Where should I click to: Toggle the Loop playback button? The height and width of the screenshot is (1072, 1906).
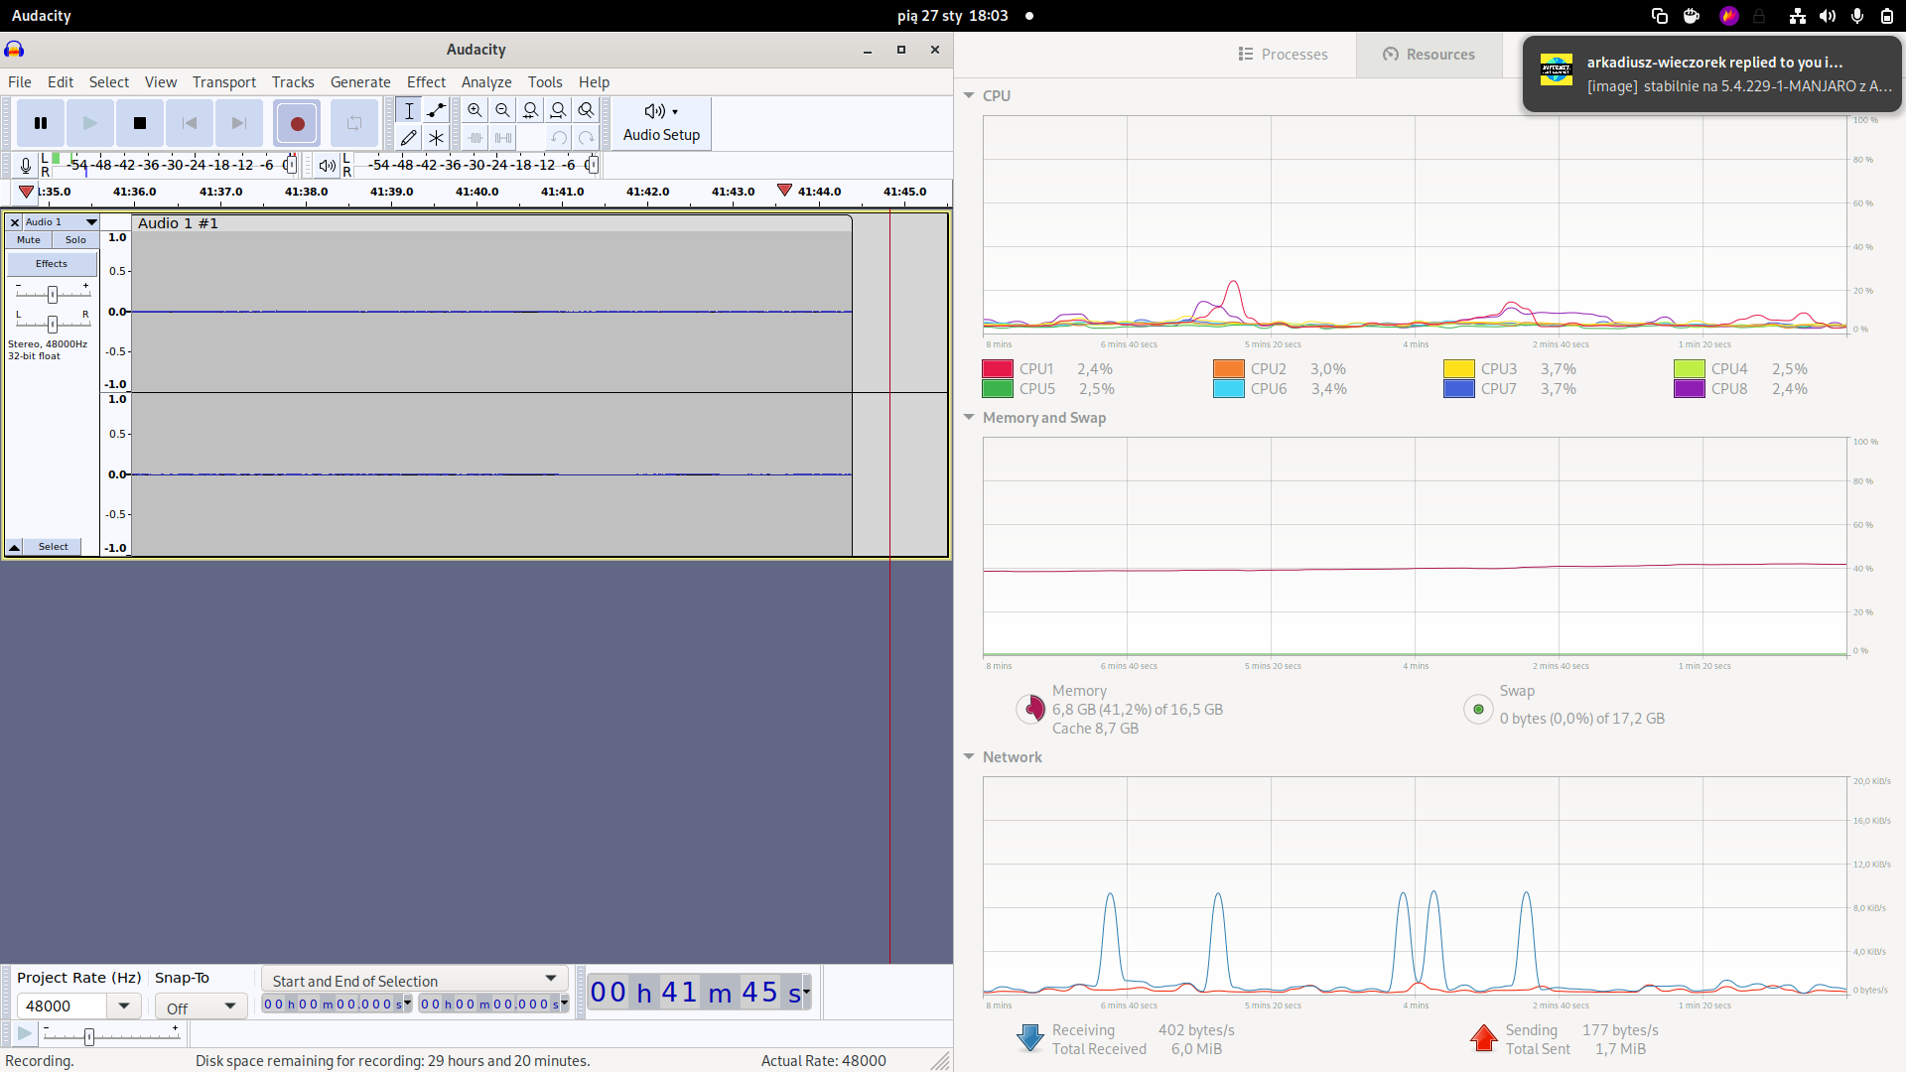tap(354, 123)
